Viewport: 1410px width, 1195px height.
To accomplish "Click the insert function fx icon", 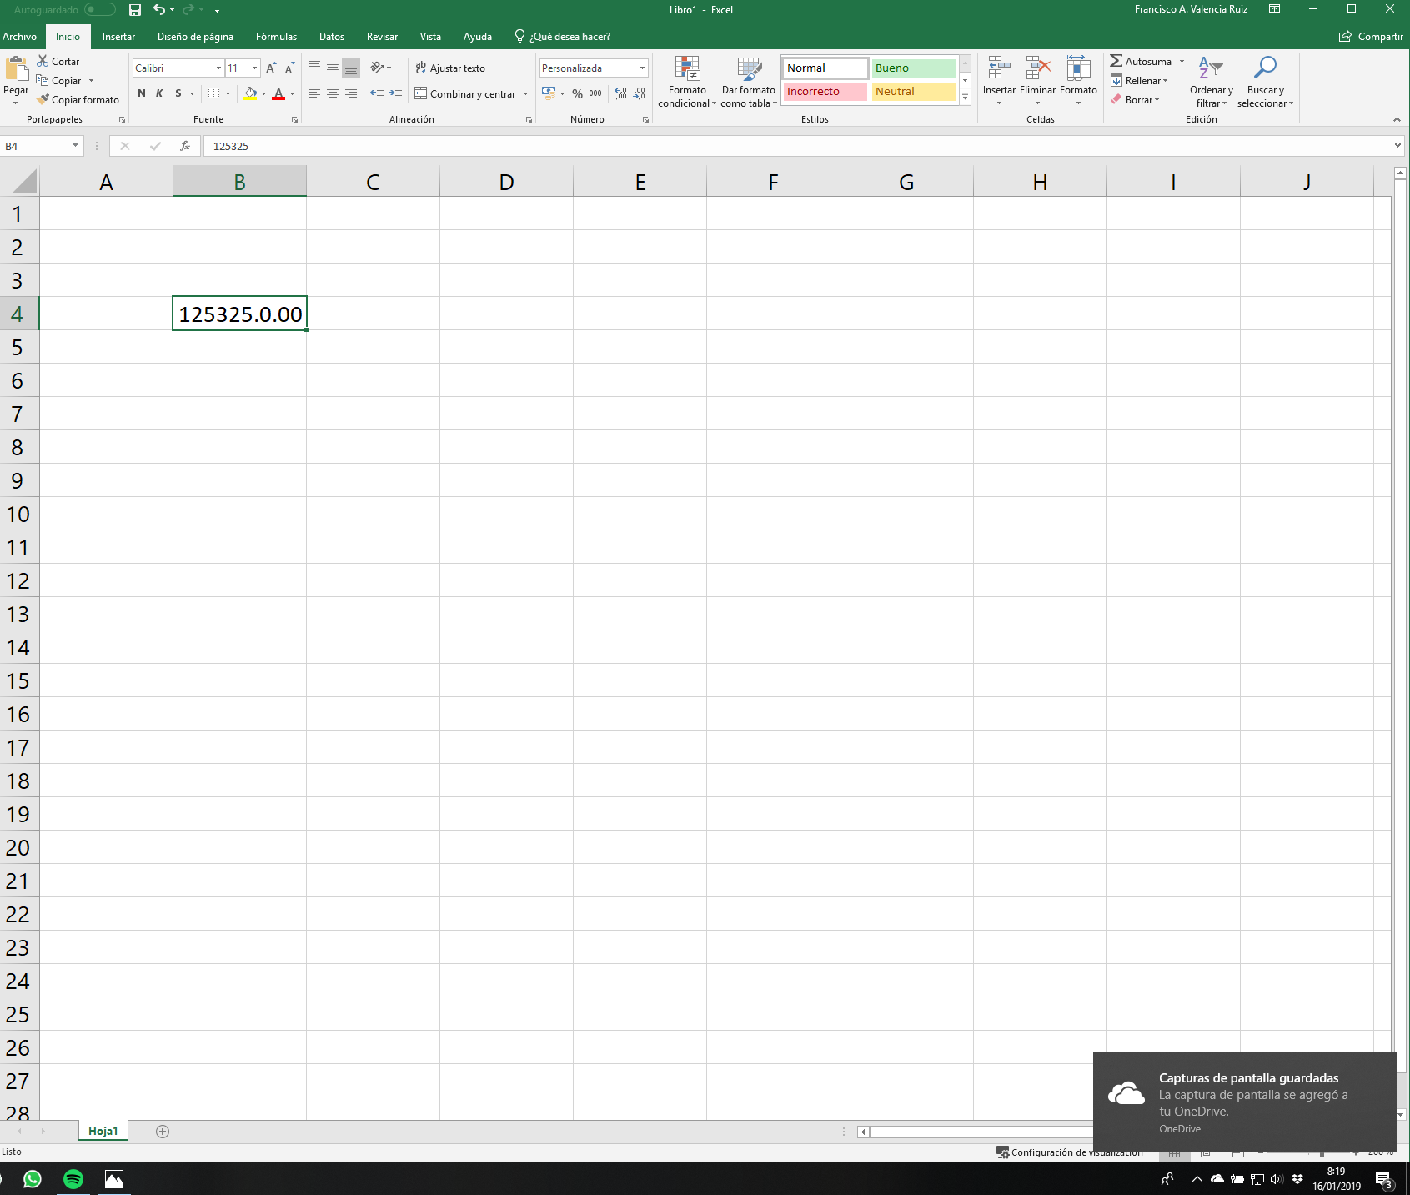I will coord(185,146).
